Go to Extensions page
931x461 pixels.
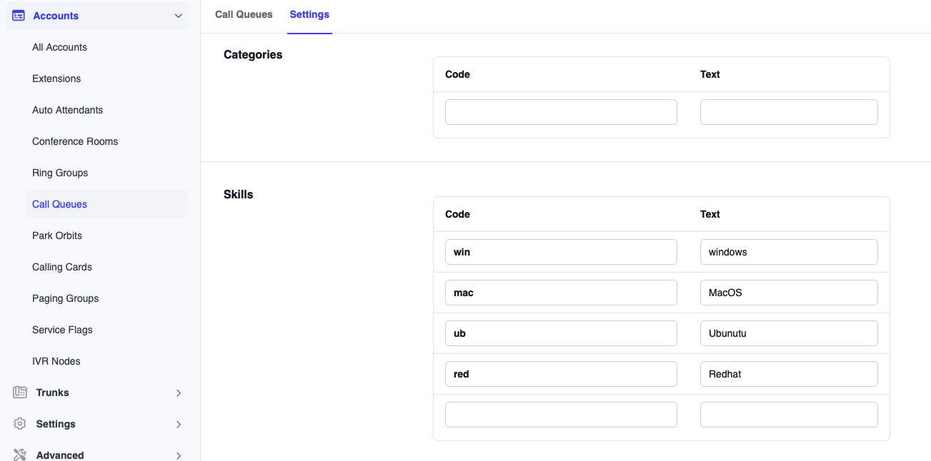point(56,78)
